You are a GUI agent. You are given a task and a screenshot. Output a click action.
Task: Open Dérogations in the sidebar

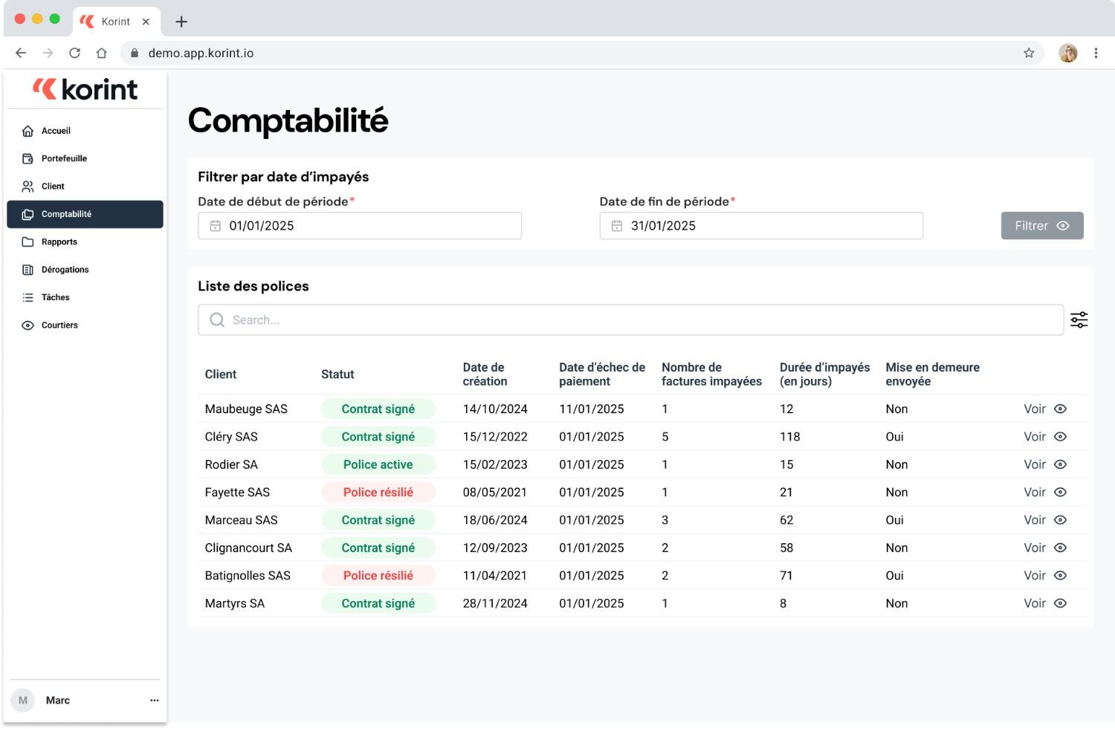[85, 270]
